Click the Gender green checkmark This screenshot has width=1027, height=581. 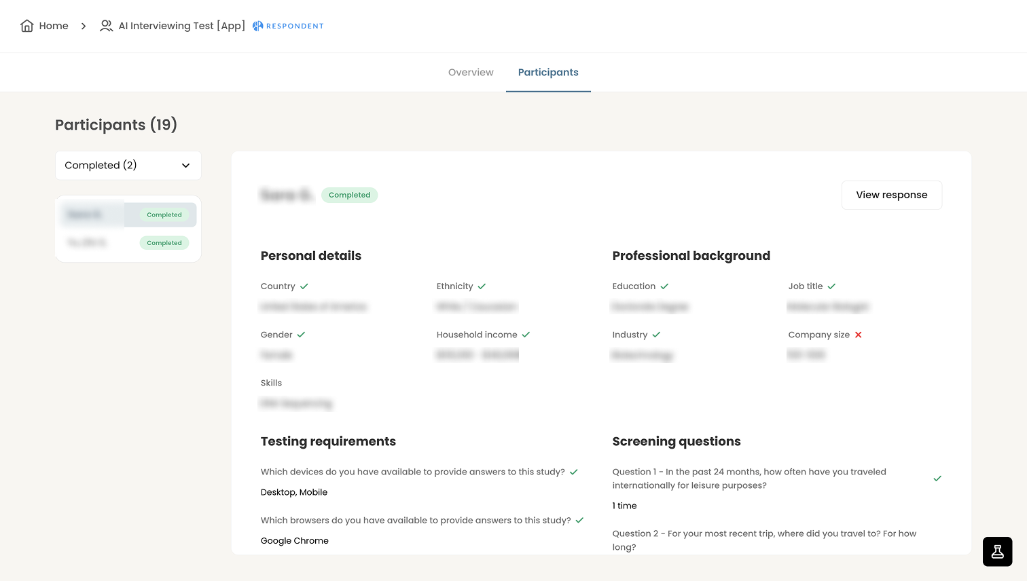click(x=301, y=335)
